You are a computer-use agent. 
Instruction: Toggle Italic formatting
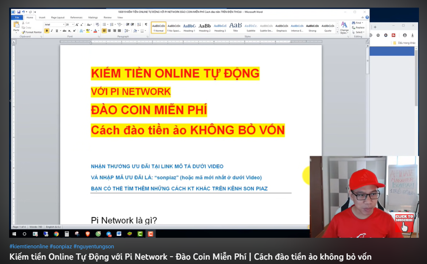(52, 31)
